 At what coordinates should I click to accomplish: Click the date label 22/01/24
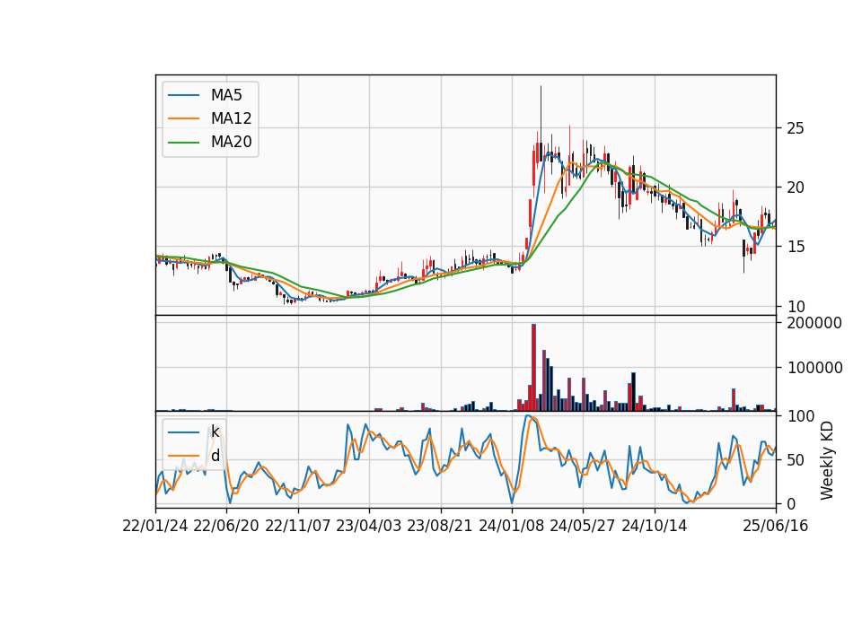155,526
